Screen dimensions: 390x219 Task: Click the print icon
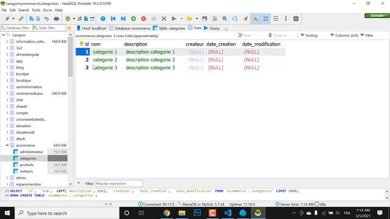click(57, 19)
